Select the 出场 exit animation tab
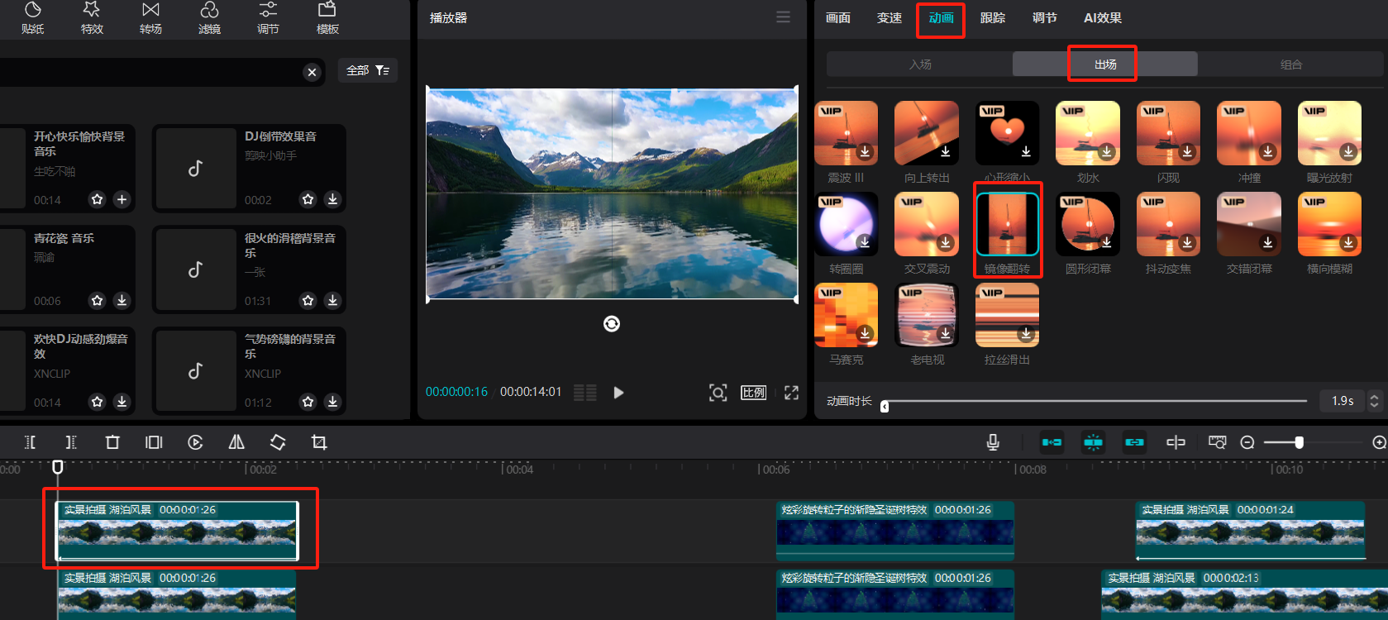The image size is (1388, 620). tap(1105, 64)
